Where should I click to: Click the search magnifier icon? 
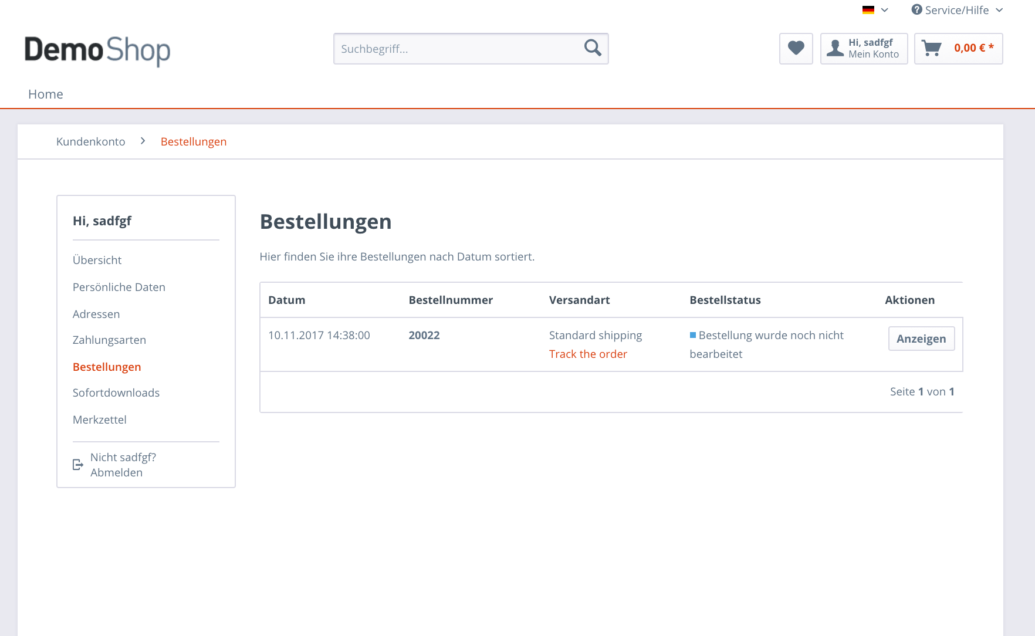(x=593, y=48)
